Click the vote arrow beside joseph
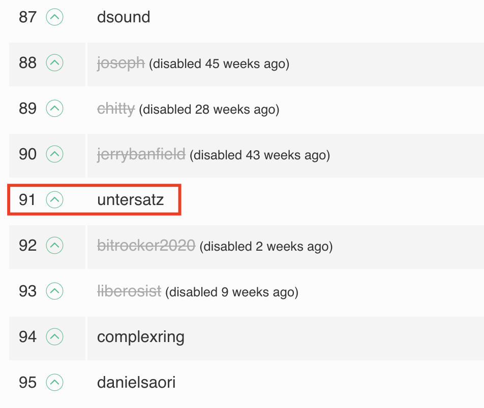 pyautogui.click(x=54, y=63)
